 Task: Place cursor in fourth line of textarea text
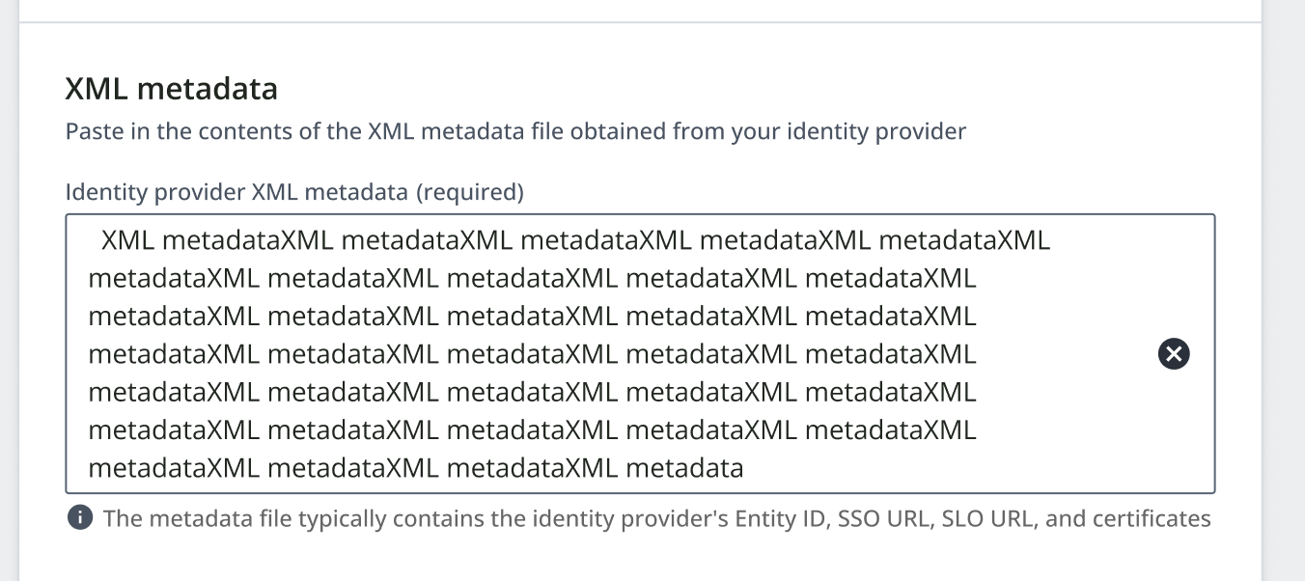point(532,355)
